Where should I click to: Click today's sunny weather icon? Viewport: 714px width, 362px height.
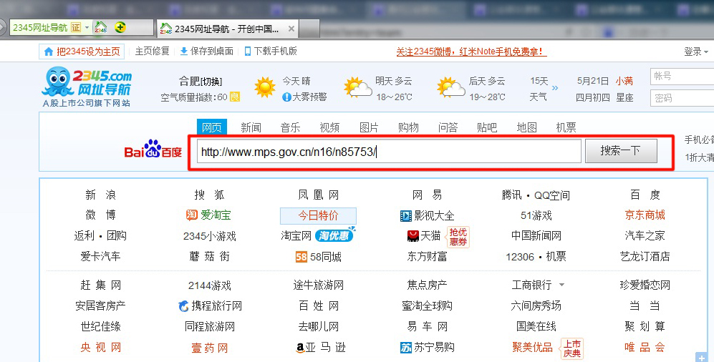tap(265, 87)
